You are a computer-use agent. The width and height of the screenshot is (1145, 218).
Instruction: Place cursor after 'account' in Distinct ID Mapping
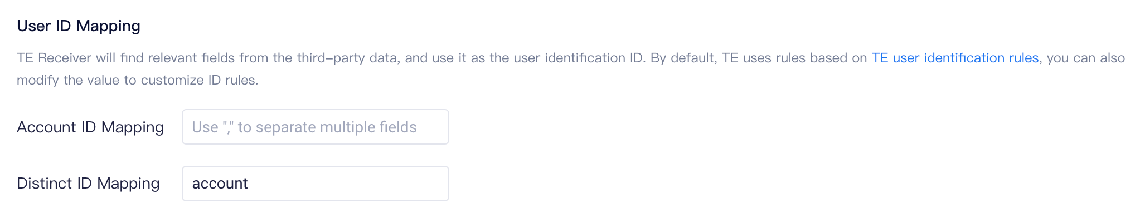click(x=249, y=184)
